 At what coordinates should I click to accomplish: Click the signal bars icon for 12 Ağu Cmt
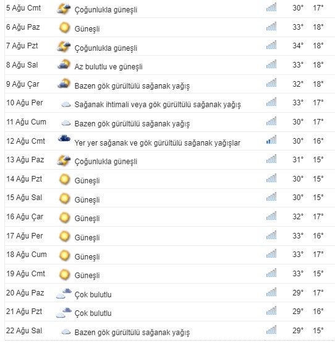tap(271, 139)
